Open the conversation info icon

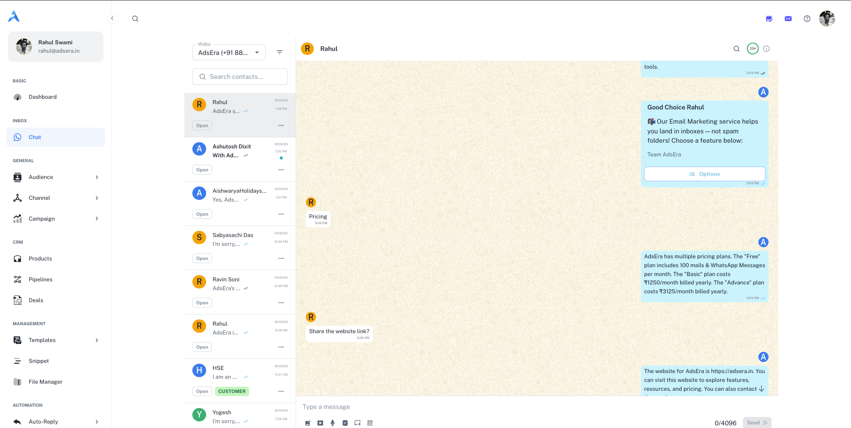766,49
